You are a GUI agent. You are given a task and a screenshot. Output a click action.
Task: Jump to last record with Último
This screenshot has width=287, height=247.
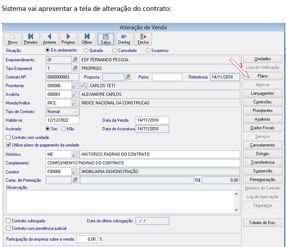[x=87, y=39]
